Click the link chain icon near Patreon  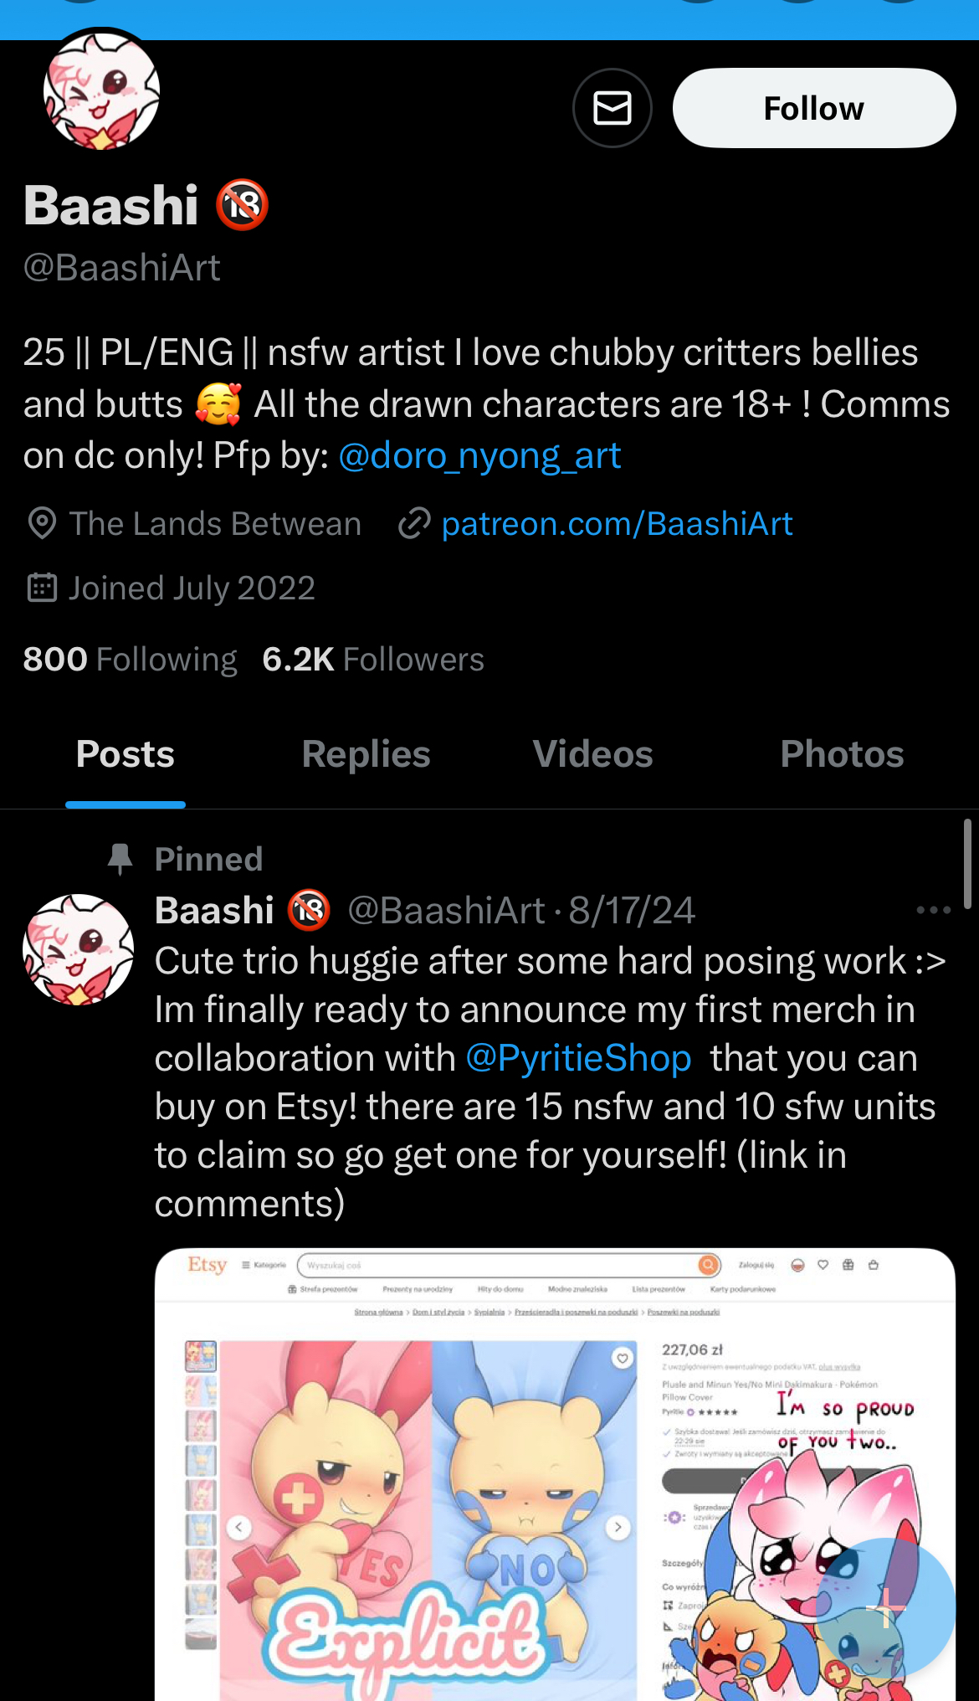[x=414, y=524]
